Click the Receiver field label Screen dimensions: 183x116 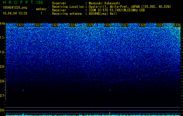59,10
